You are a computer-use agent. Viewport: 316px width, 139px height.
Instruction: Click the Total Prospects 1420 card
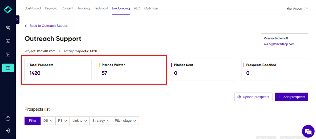(x=58, y=69)
